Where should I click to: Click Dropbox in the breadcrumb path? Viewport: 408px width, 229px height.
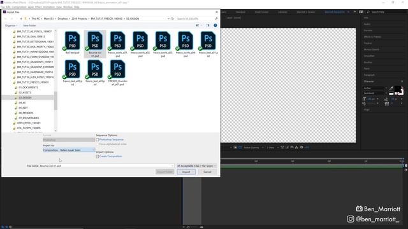[x=62, y=18]
